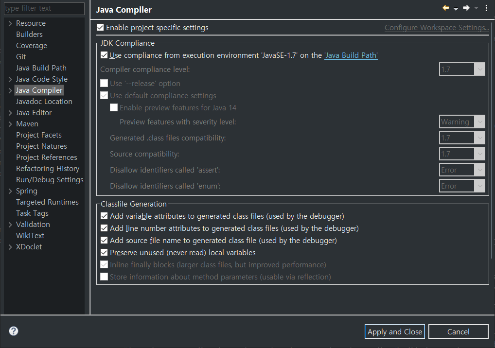
Task: Select Git in the preferences tree
Action: pos(21,57)
